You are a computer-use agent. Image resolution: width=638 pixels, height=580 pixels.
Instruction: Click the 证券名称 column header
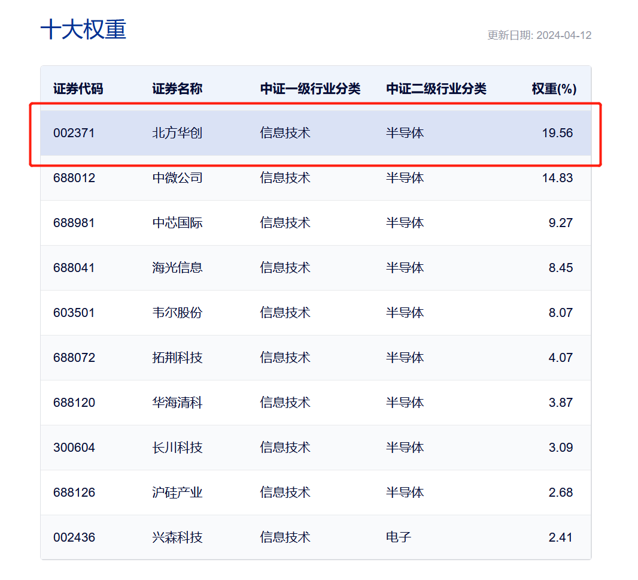[177, 89]
